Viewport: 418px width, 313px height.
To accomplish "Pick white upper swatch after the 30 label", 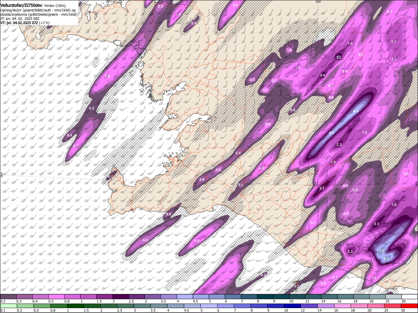I will click(410, 297).
